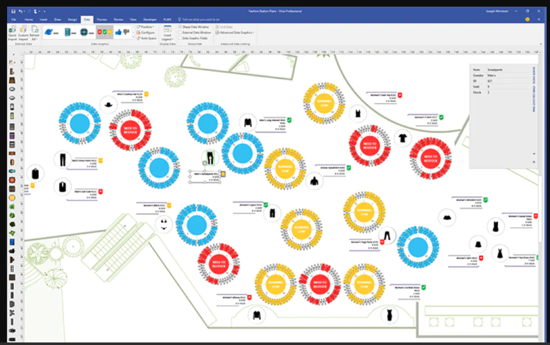This screenshot has height=345, width=550.
Task: Click the yoga pants item icon
Action: click(x=387, y=235)
